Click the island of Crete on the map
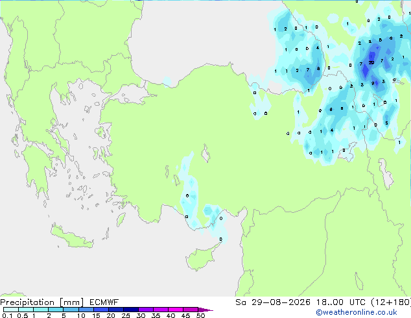This screenshot has height=318, width=411. pyautogui.click(x=71, y=237)
